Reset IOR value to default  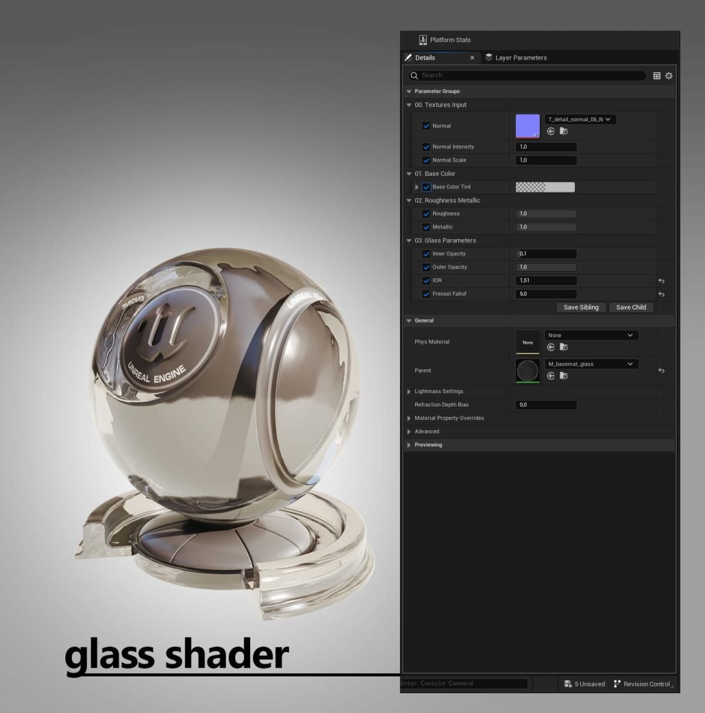point(661,281)
